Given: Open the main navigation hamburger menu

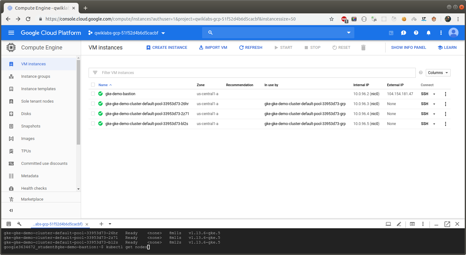Looking at the screenshot, I should click(11, 33).
